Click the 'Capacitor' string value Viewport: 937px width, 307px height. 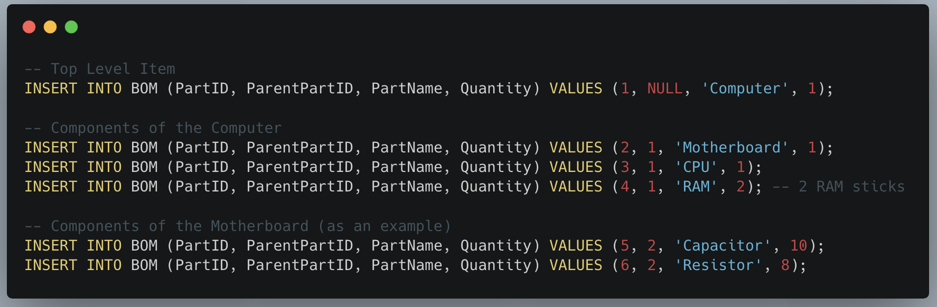tap(723, 246)
